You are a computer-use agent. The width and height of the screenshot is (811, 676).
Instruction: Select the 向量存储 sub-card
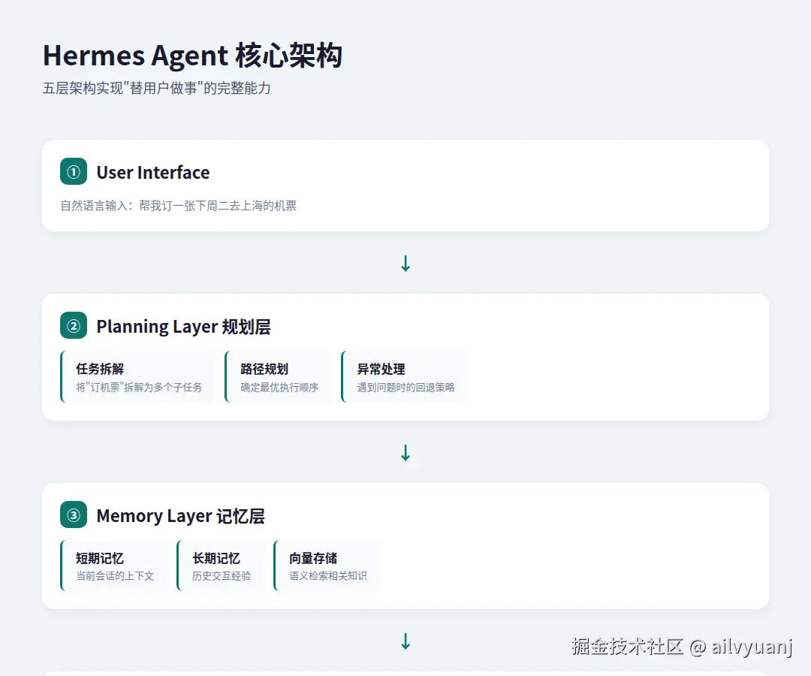[327, 566]
